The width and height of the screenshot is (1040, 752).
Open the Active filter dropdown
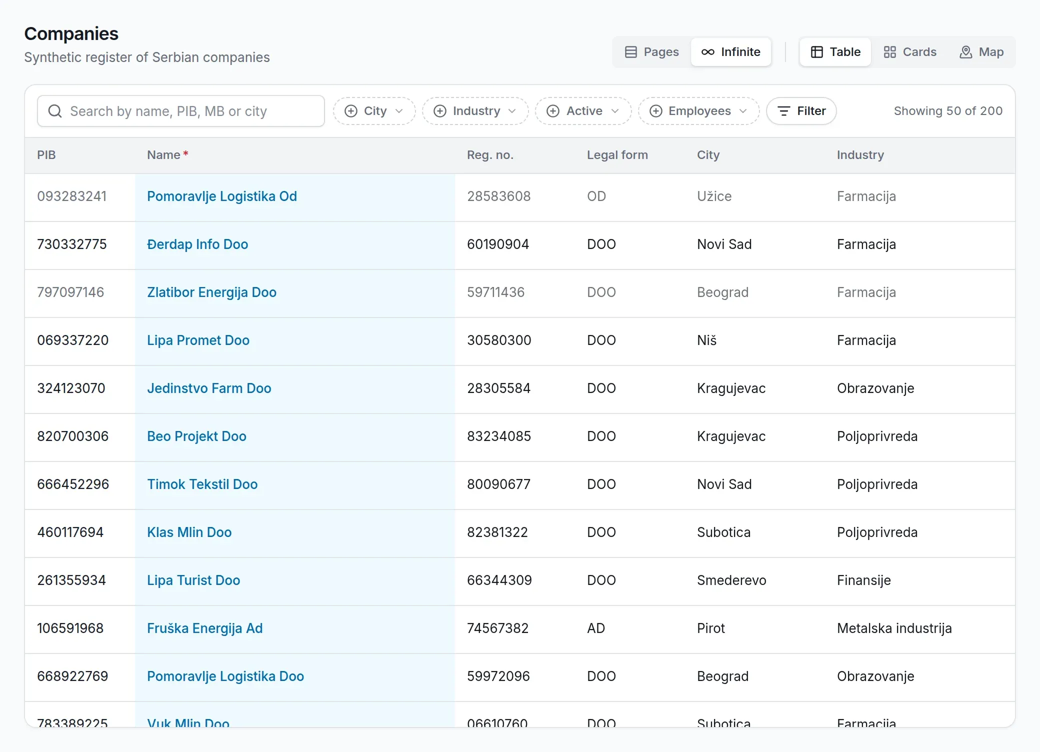click(x=583, y=111)
